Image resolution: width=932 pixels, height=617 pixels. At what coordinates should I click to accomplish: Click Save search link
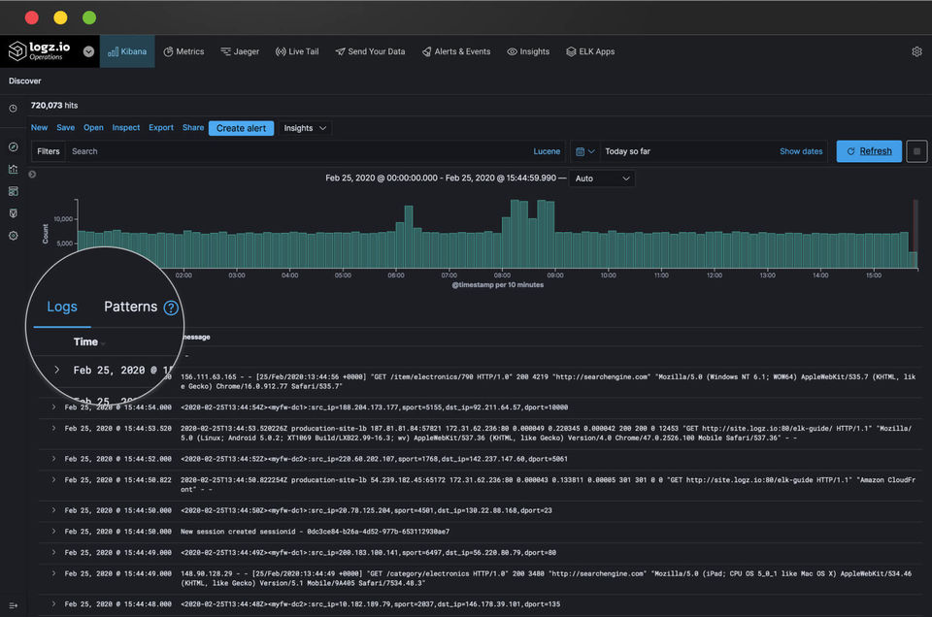[65, 128]
